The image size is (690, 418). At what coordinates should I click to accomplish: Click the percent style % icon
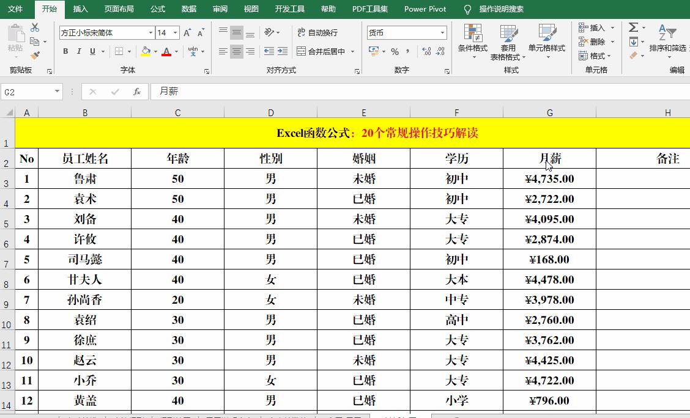[395, 51]
